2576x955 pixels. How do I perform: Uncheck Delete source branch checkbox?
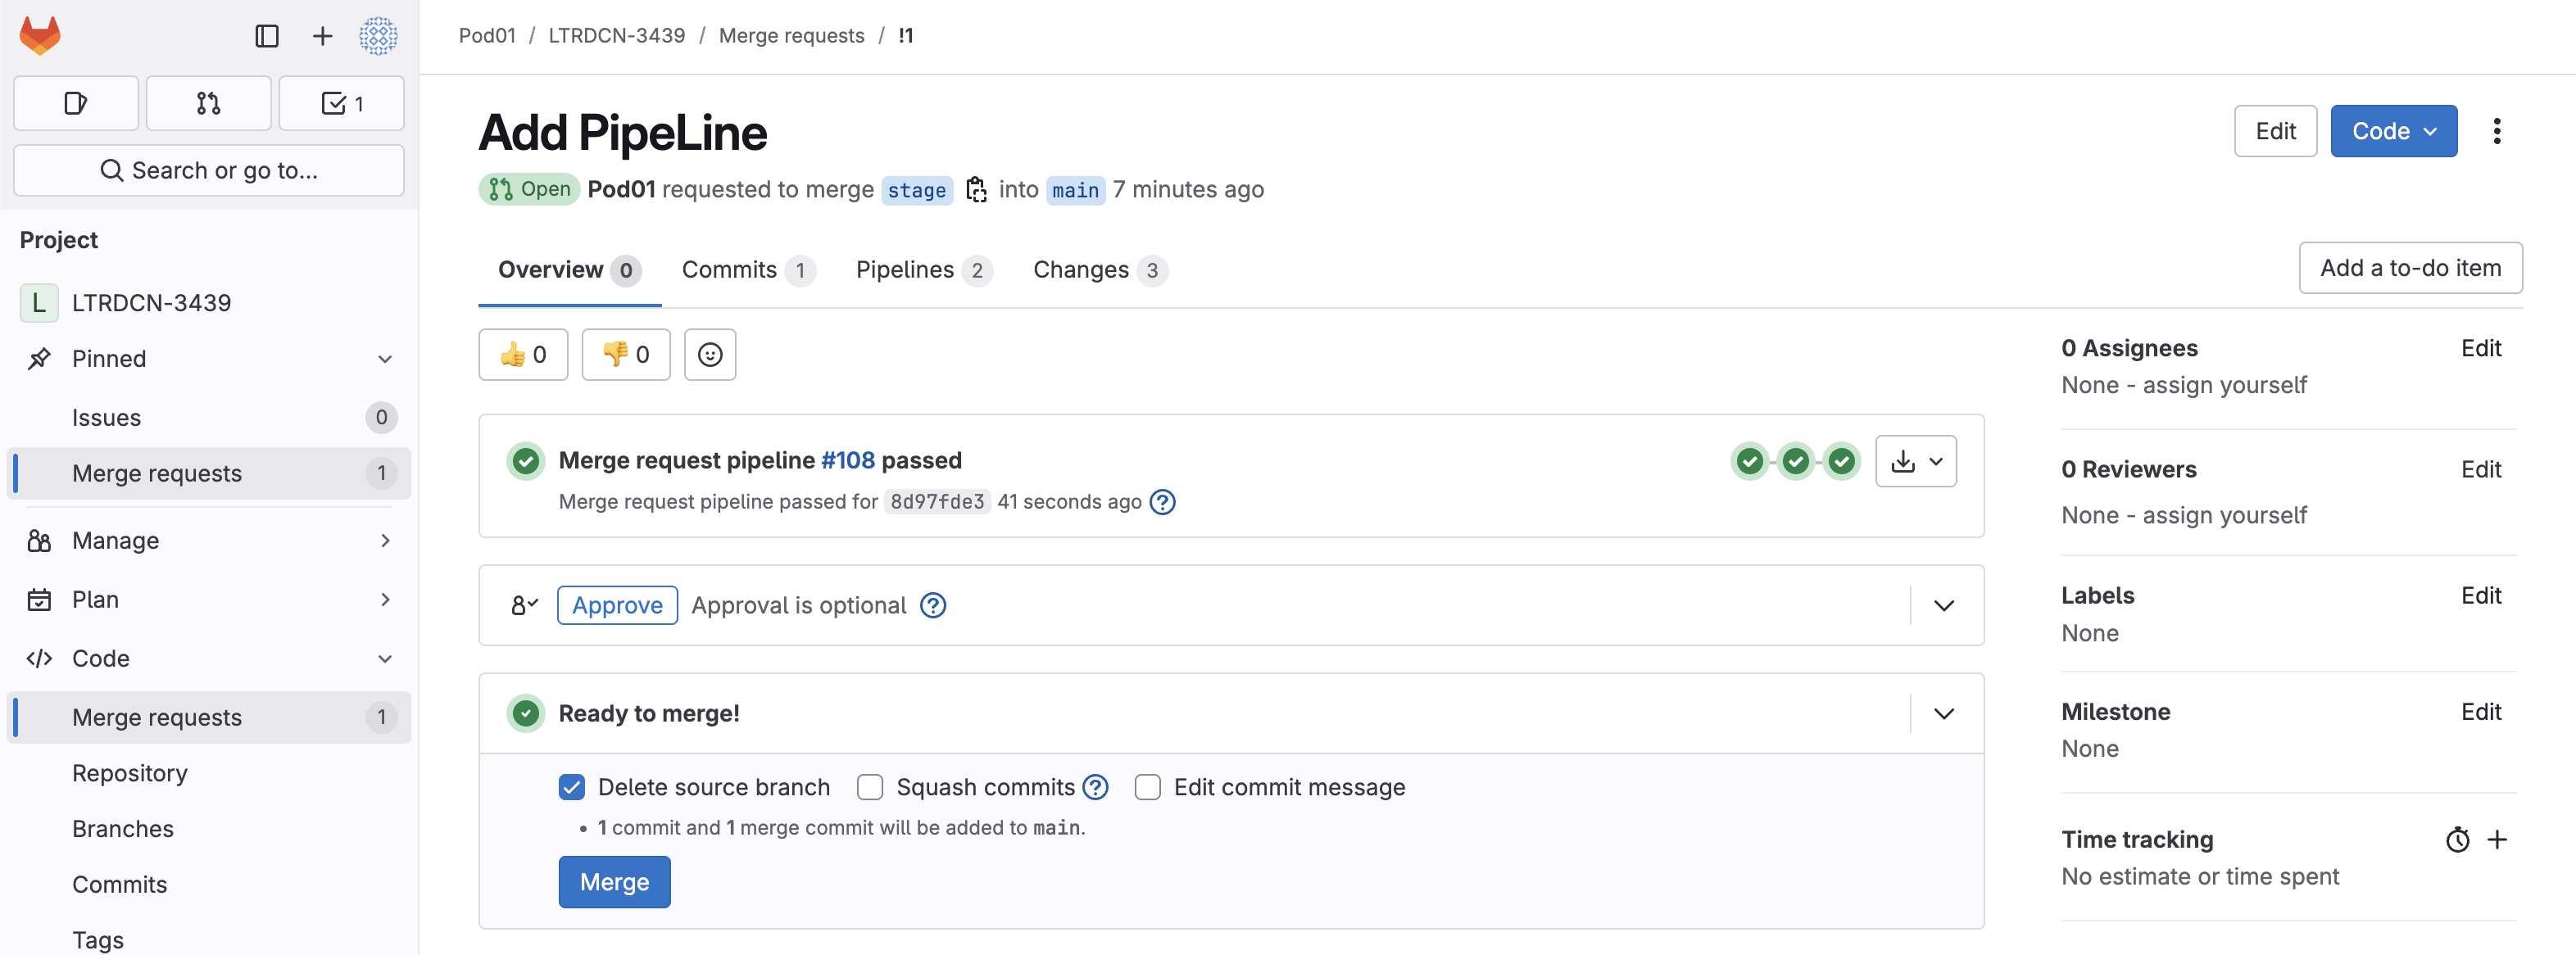[x=571, y=788]
